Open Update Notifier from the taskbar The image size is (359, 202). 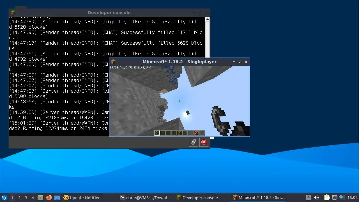[82, 198]
